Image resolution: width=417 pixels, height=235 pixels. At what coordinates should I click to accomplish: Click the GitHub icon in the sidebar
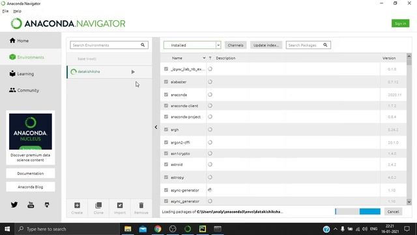coord(47,204)
